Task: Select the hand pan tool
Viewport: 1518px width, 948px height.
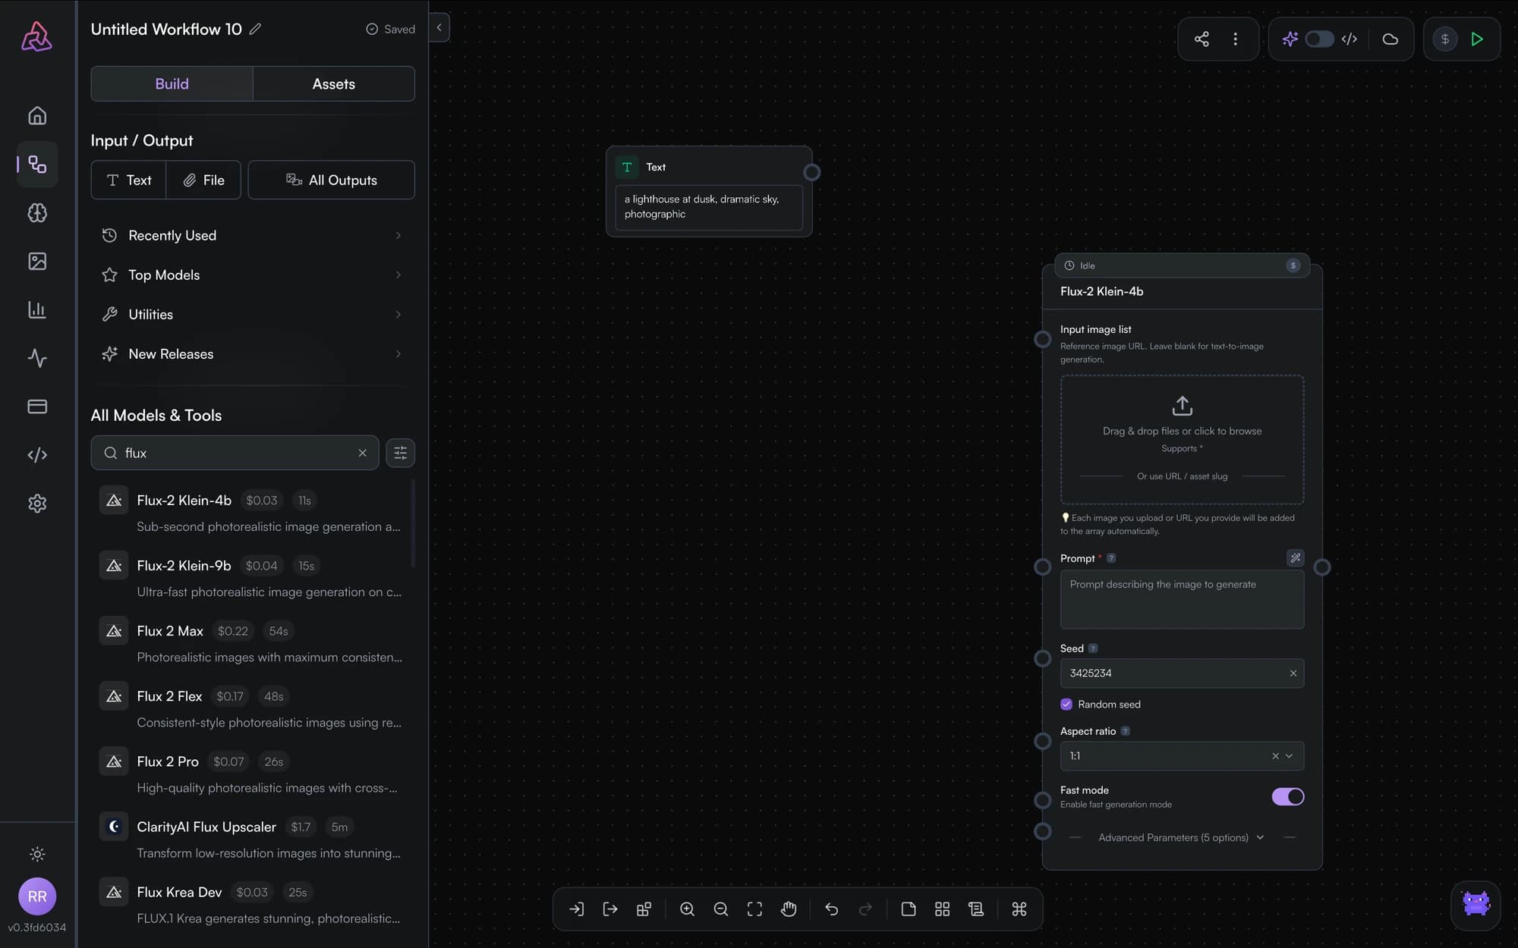Action: [x=789, y=909]
